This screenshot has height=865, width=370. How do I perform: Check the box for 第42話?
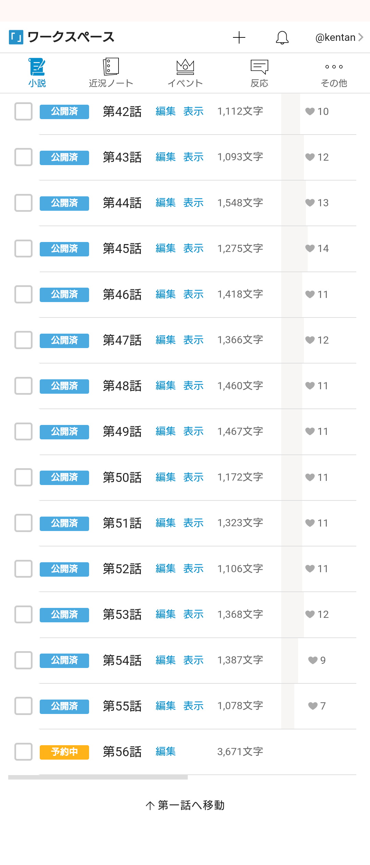(x=23, y=112)
